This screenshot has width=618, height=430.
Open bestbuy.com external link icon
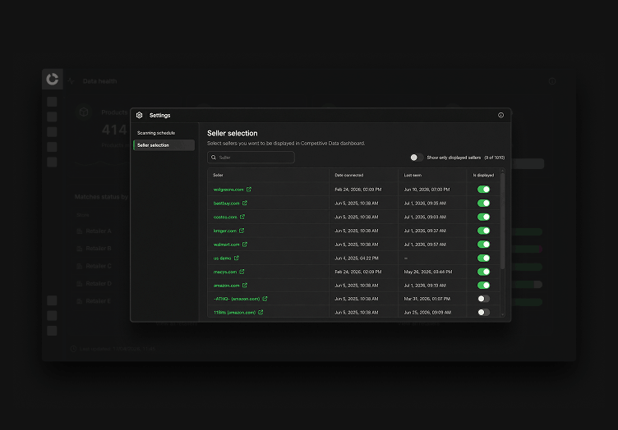click(x=245, y=203)
